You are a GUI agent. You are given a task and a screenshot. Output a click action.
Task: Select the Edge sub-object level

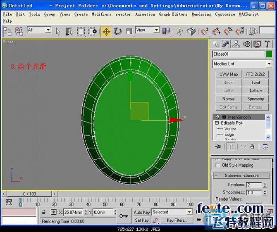point(229,135)
